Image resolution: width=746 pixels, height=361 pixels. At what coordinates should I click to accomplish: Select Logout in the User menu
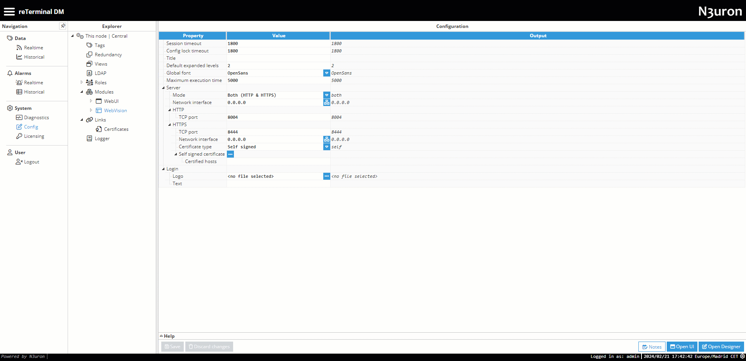[31, 162]
